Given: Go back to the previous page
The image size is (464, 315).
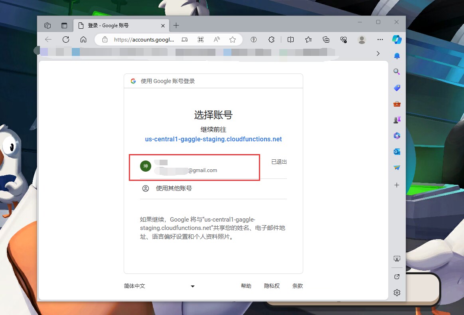Looking at the screenshot, I should click(x=48, y=40).
